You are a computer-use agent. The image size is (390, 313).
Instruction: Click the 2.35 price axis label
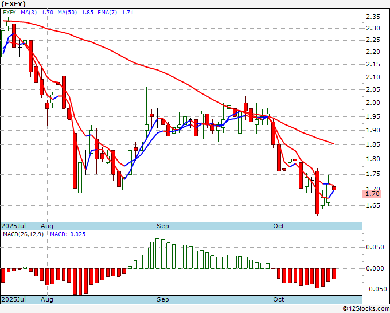click(373, 17)
